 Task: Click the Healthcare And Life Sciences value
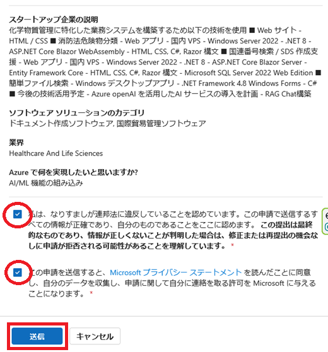[56, 153]
